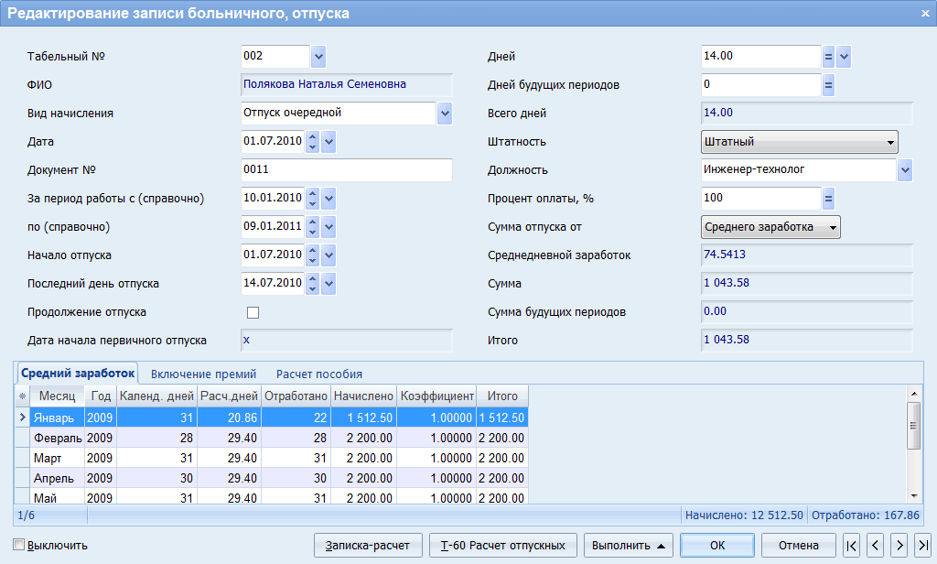This screenshot has width=937, height=564.
Task: Click equals button next to Процент оплаты
Action: pyautogui.click(x=828, y=199)
